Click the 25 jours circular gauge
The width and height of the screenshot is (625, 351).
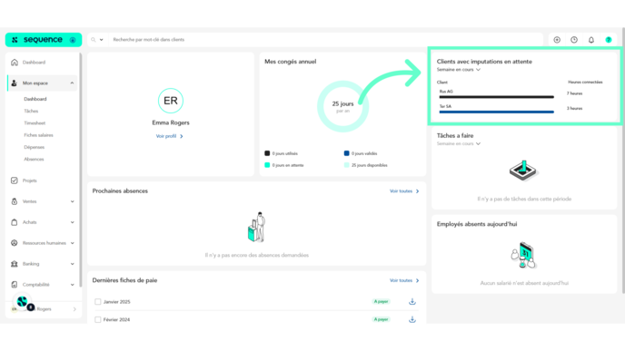tap(342, 106)
